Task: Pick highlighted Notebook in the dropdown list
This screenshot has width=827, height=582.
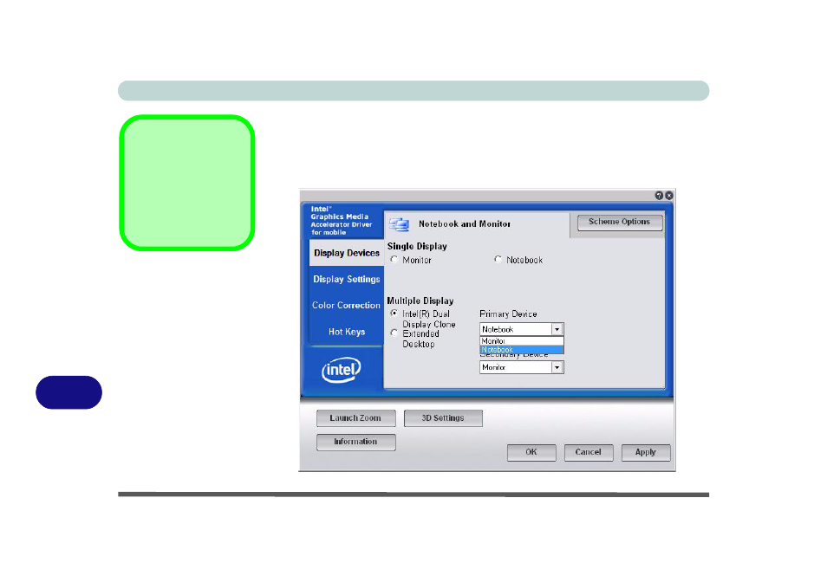Action: pyautogui.click(x=522, y=349)
